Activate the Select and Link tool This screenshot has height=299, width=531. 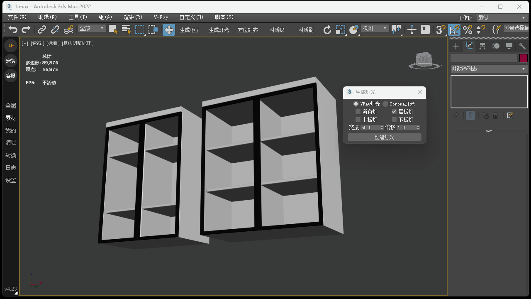(42, 29)
